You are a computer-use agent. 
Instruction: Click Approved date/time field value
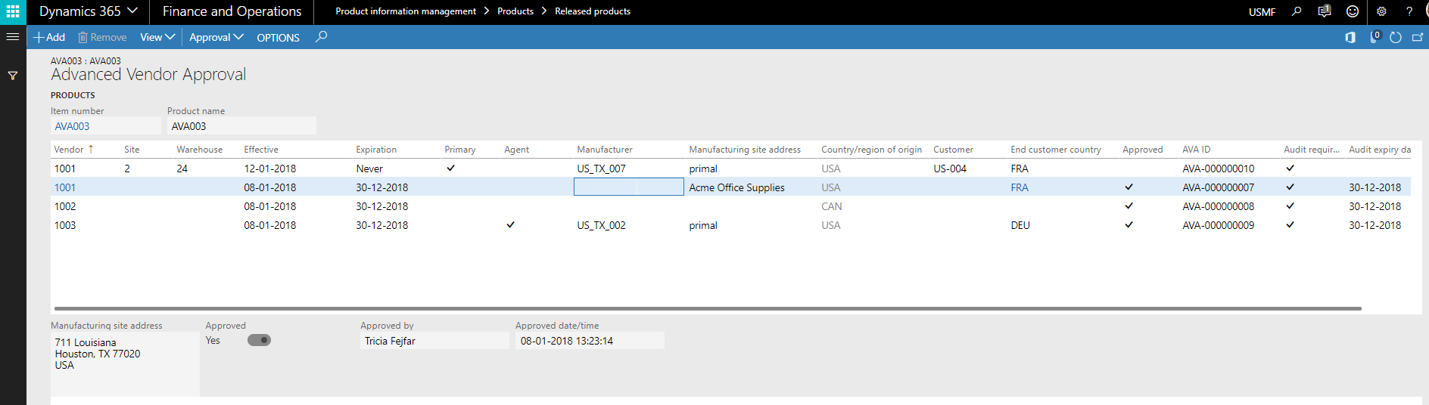coord(590,341)
